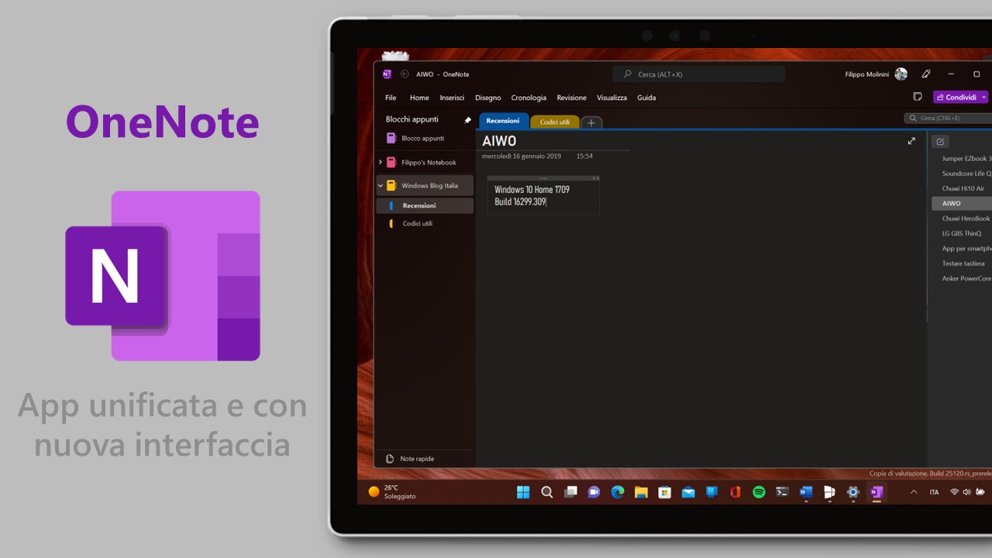Click the date 'mercoledì 16 gennaio 2019'
The image size is (992, 558).
click(x=522, y=157)
